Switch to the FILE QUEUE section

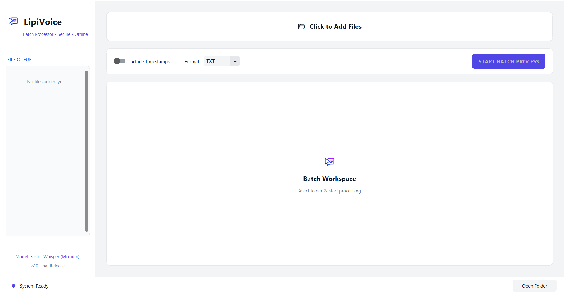point(19,59)
